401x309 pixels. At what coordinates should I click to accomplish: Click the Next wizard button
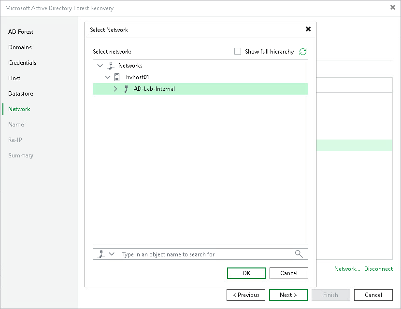pyautogui.click(x=288, y=295)
